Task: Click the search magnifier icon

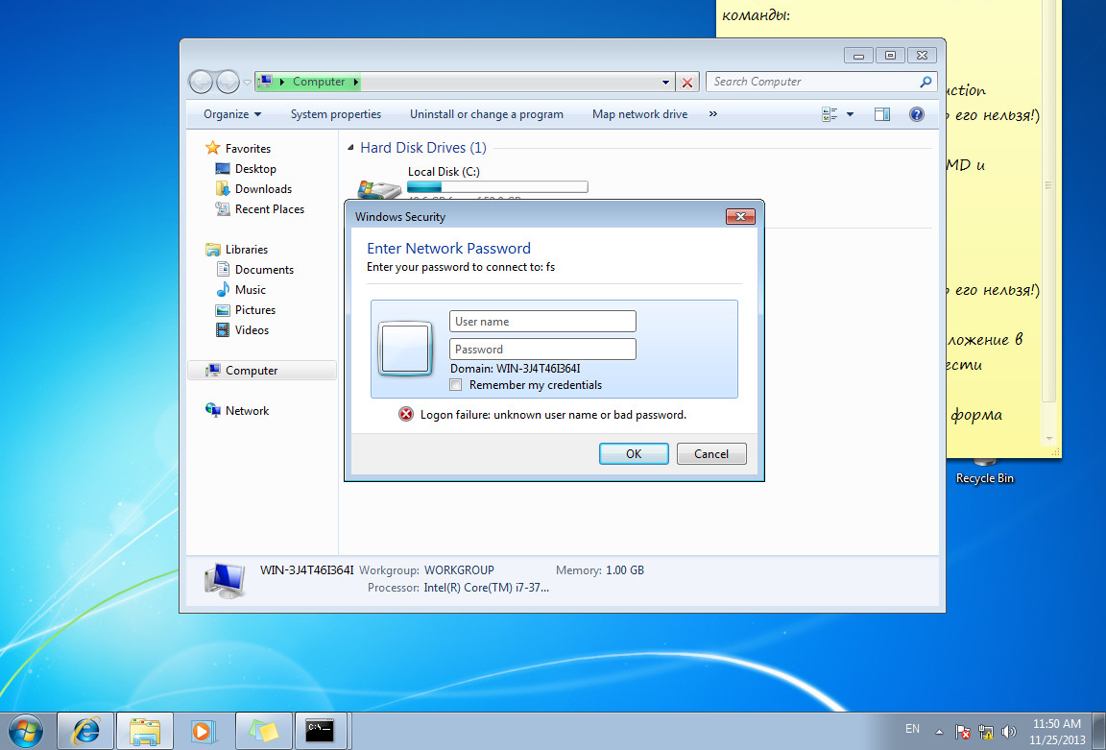Action: tap(926, 82)
